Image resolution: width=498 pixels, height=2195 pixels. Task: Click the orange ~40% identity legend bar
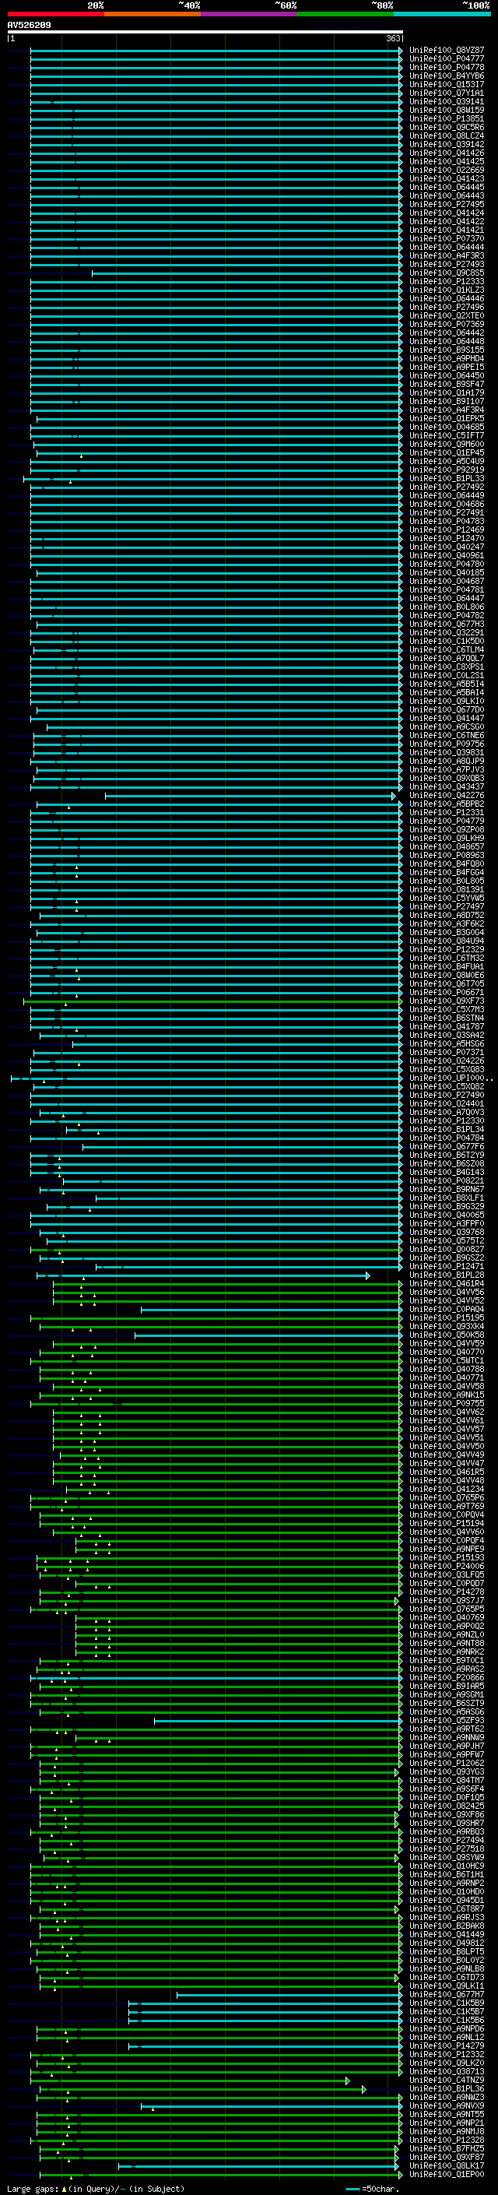click(x=153, y=14)
